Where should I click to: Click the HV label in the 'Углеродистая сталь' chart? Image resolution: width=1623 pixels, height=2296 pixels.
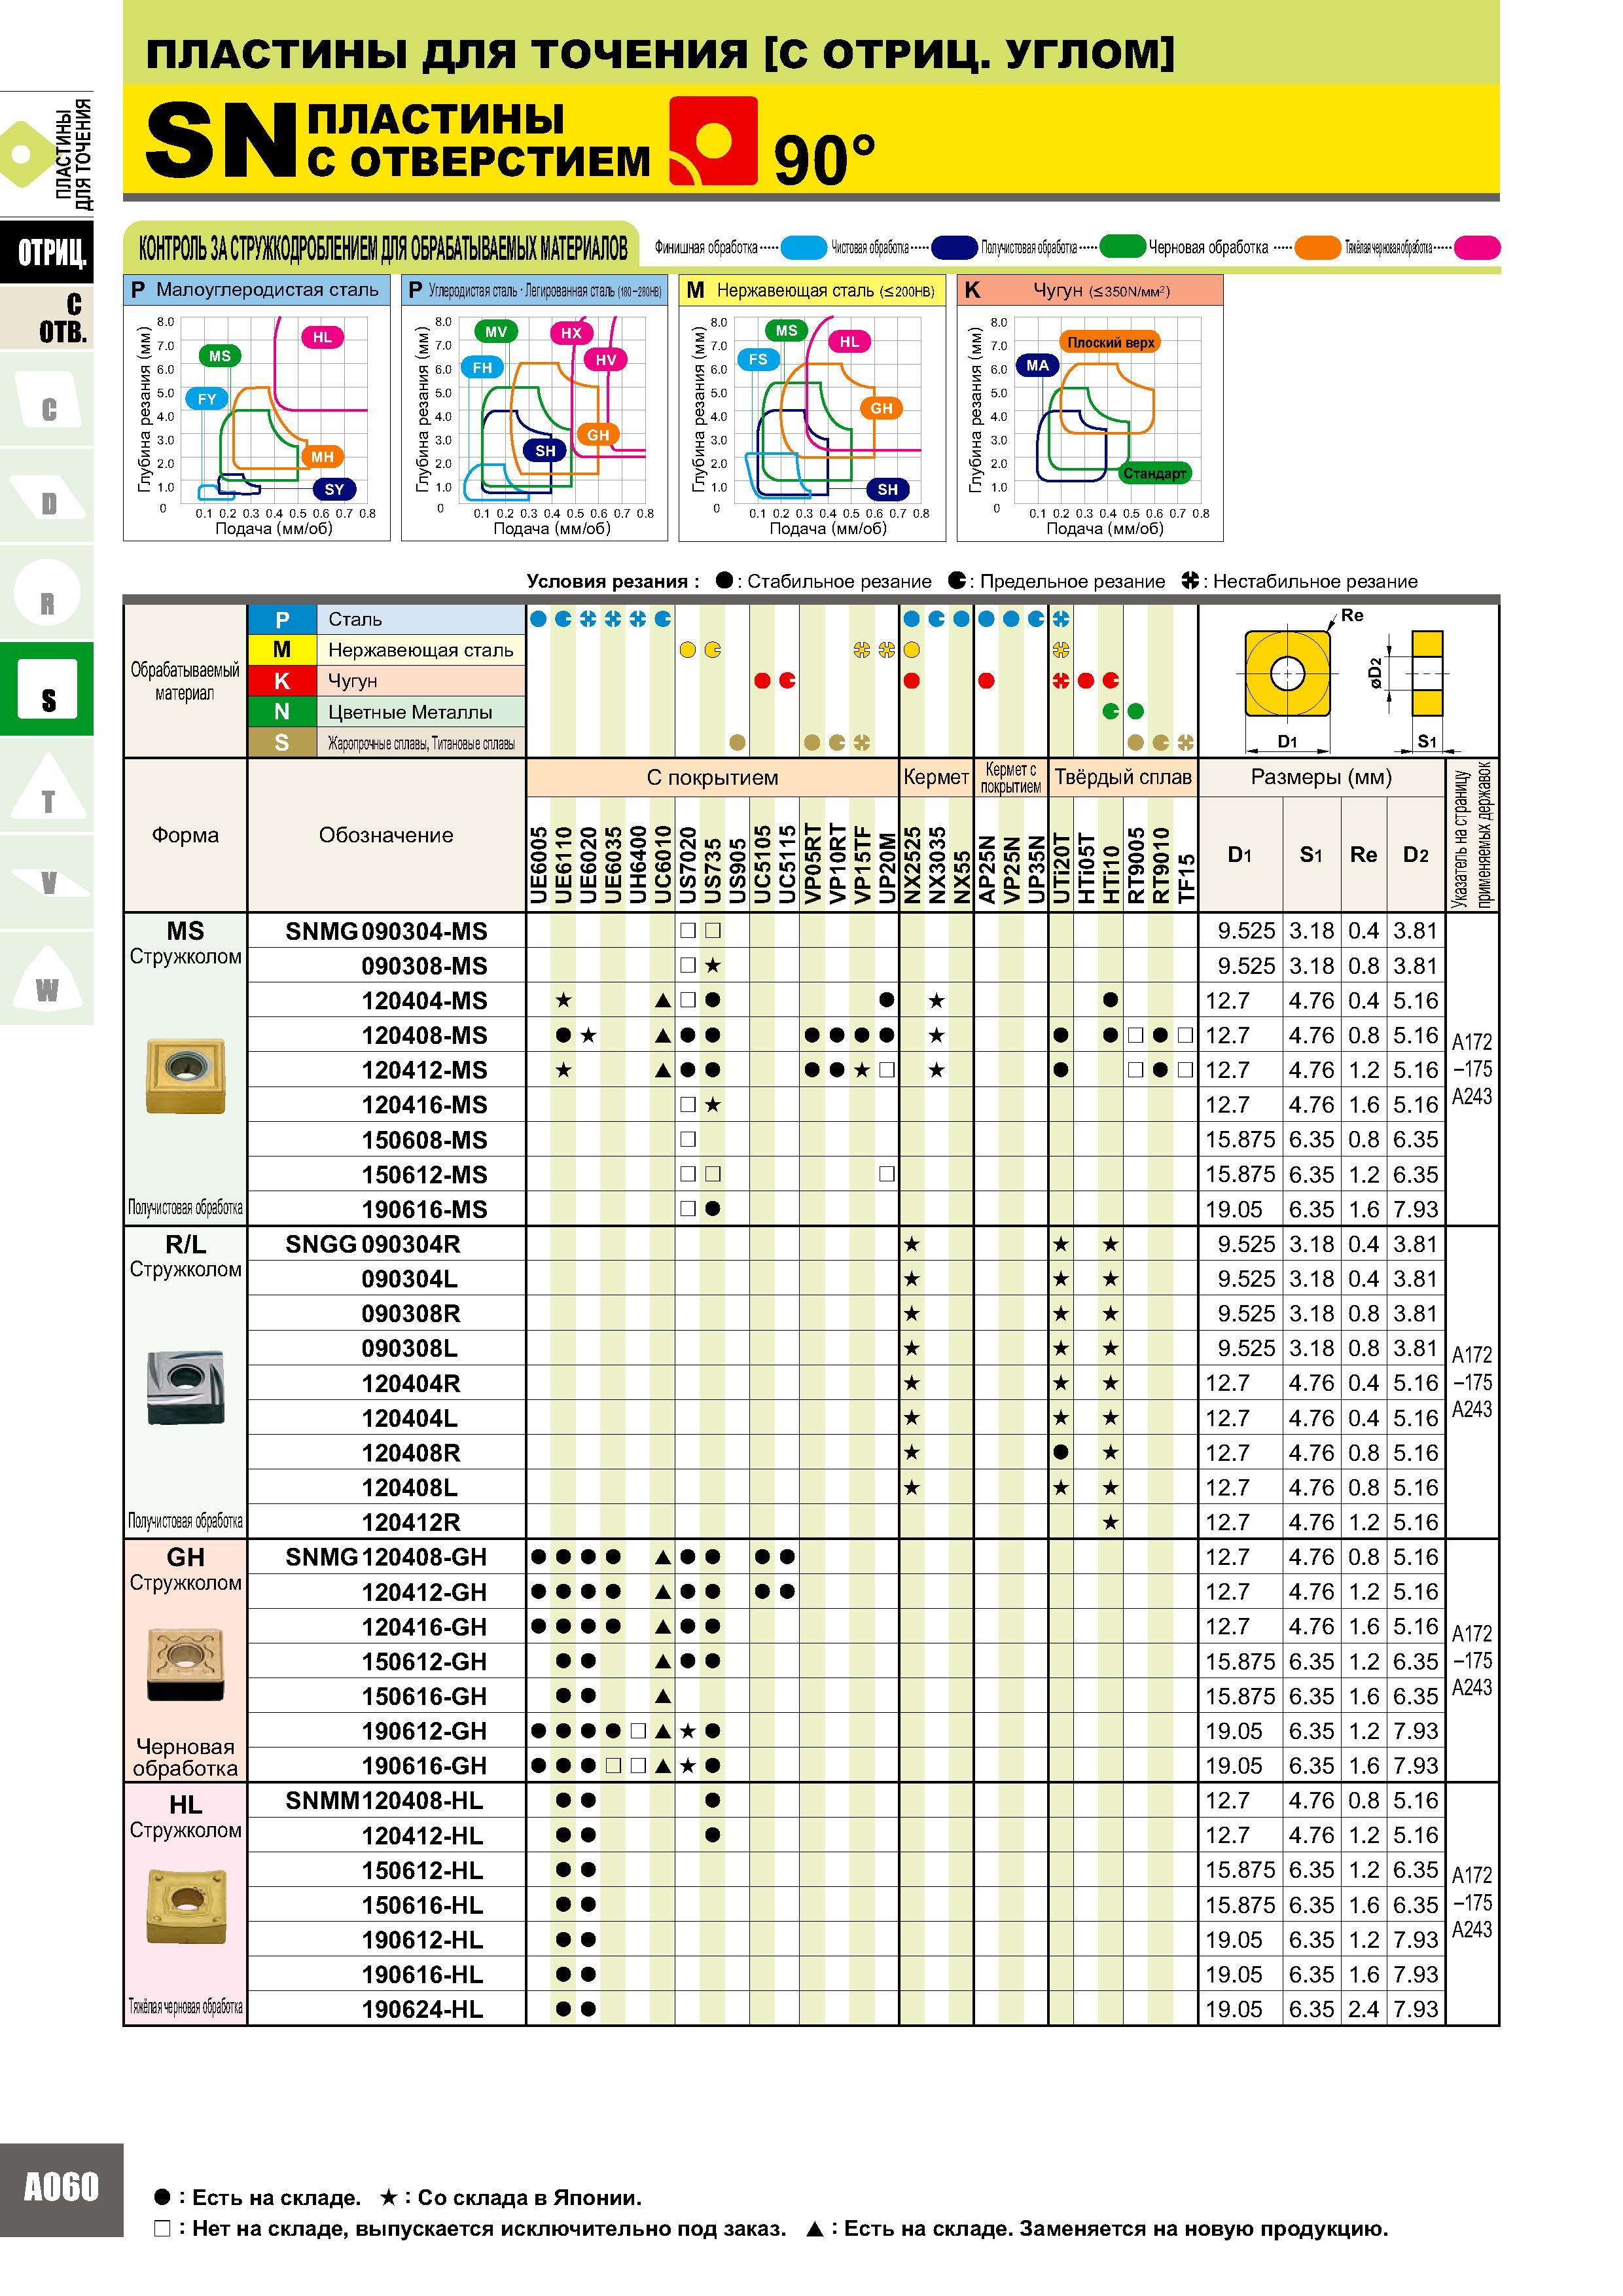tap(606, 360)
